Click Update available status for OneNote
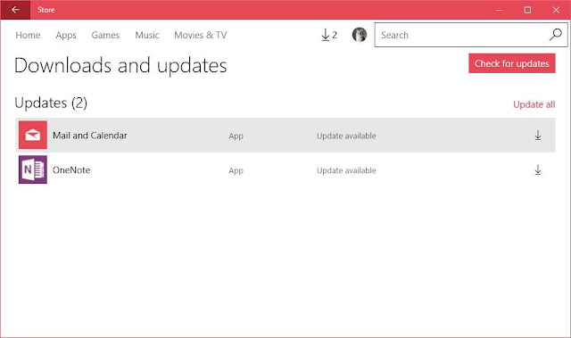571x338 pixels. click(346, 170)
